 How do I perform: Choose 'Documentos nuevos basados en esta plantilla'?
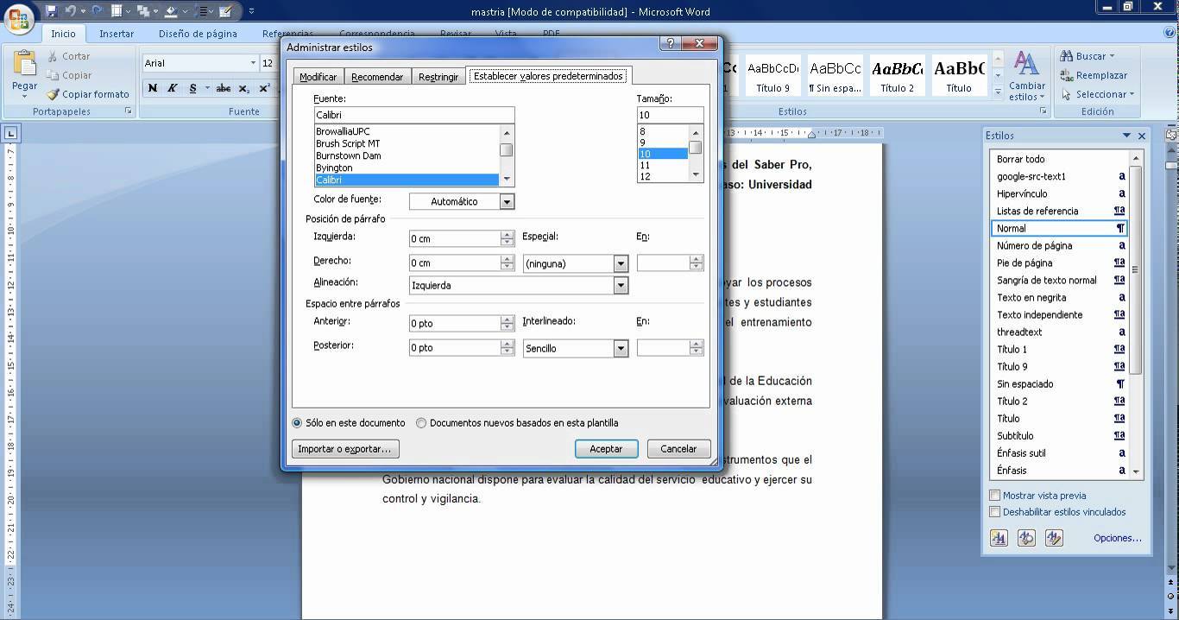point(421,423)
